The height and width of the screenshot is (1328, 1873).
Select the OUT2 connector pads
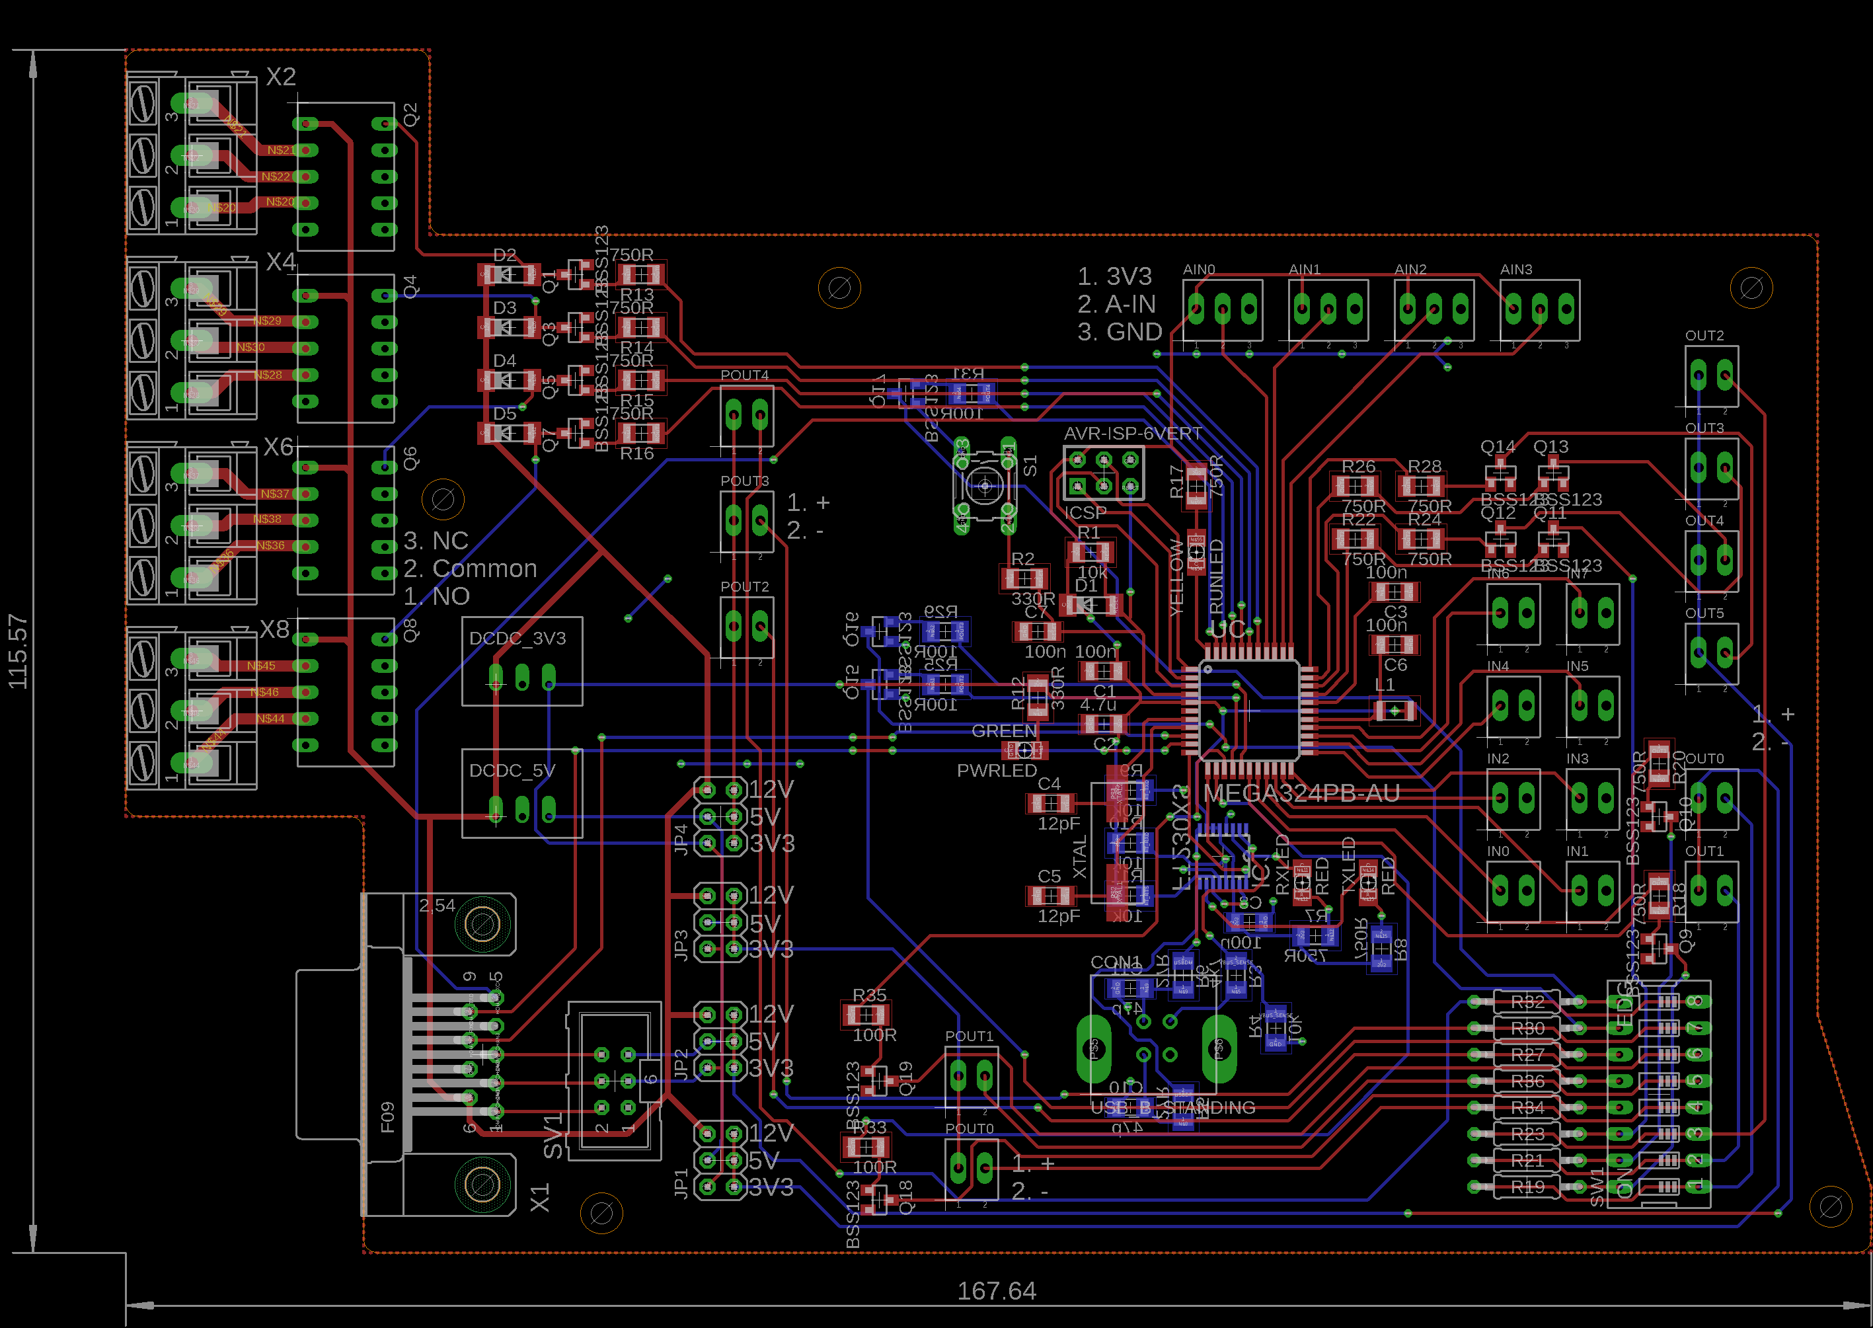(1711, 376)
